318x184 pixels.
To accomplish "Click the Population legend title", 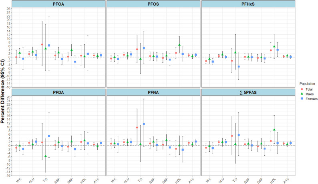I will coord(307,84).
